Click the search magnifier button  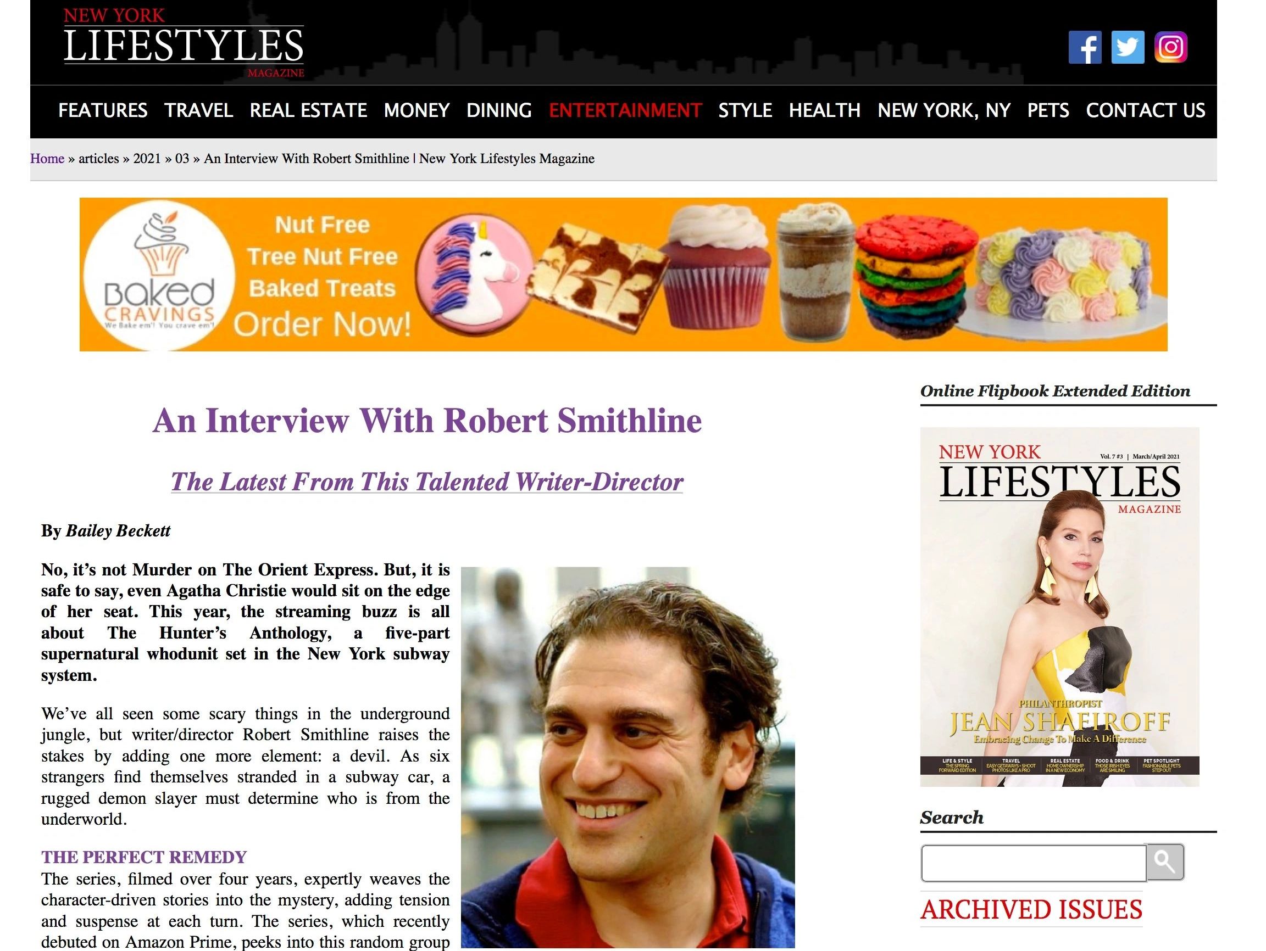[x=1165, y=862]
